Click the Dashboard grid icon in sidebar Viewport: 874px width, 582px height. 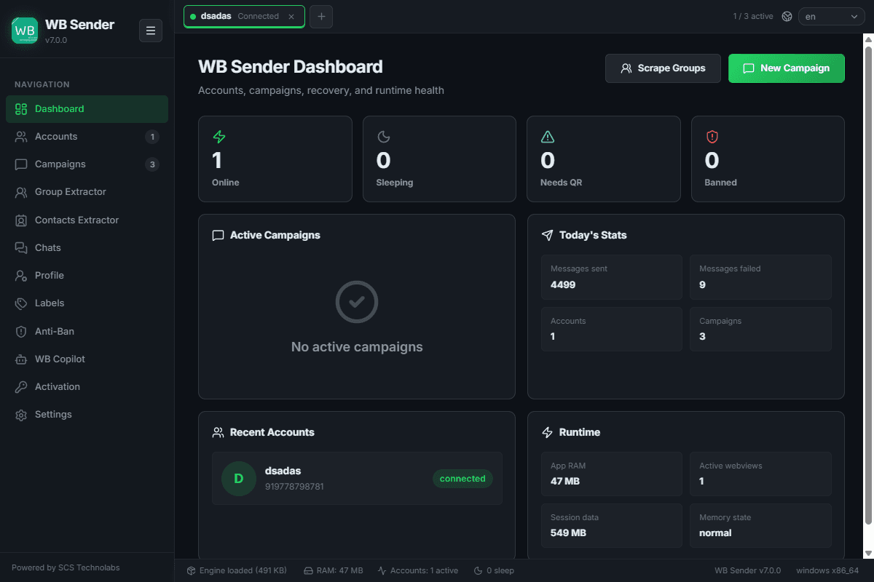click(21, 109)
